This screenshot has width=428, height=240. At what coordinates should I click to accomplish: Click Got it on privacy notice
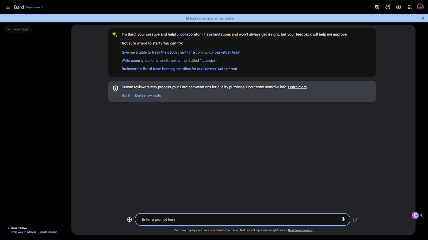coord(126,95)
